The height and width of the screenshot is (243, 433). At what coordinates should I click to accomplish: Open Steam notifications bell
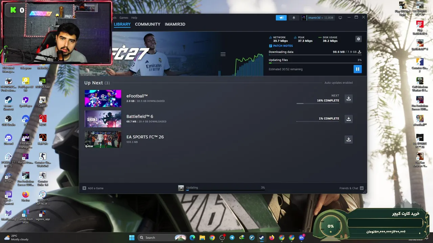point(294,18)
